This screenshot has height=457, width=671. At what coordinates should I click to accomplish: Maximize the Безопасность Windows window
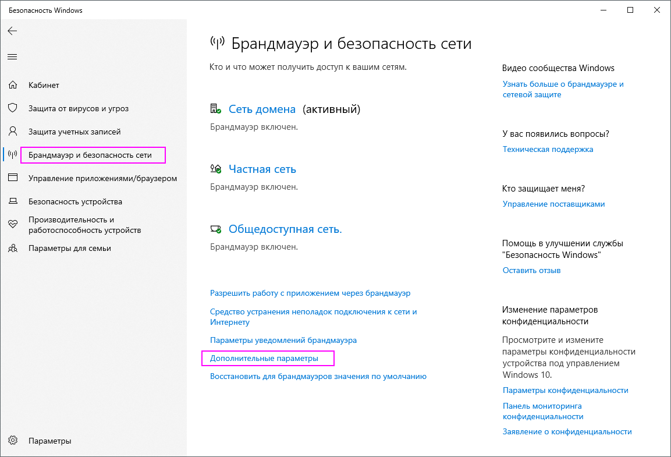pyautogui.click(x=630, y=10)
